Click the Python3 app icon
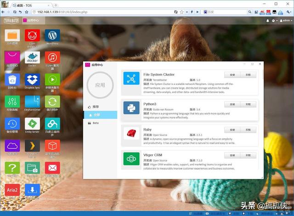The width and height of the screenshot is (294, 216). click(x=131, y=108)
